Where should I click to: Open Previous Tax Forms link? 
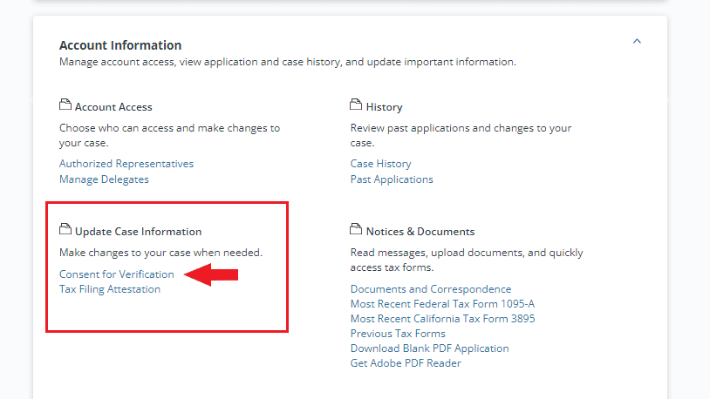[x=398, y=334]
